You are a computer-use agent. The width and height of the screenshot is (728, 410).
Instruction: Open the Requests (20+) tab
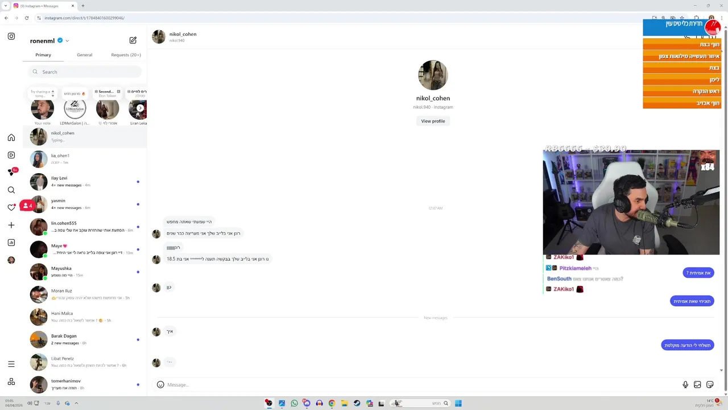pos(126,55)
